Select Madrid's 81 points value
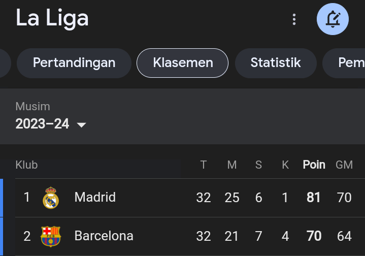 pos(313,198)
